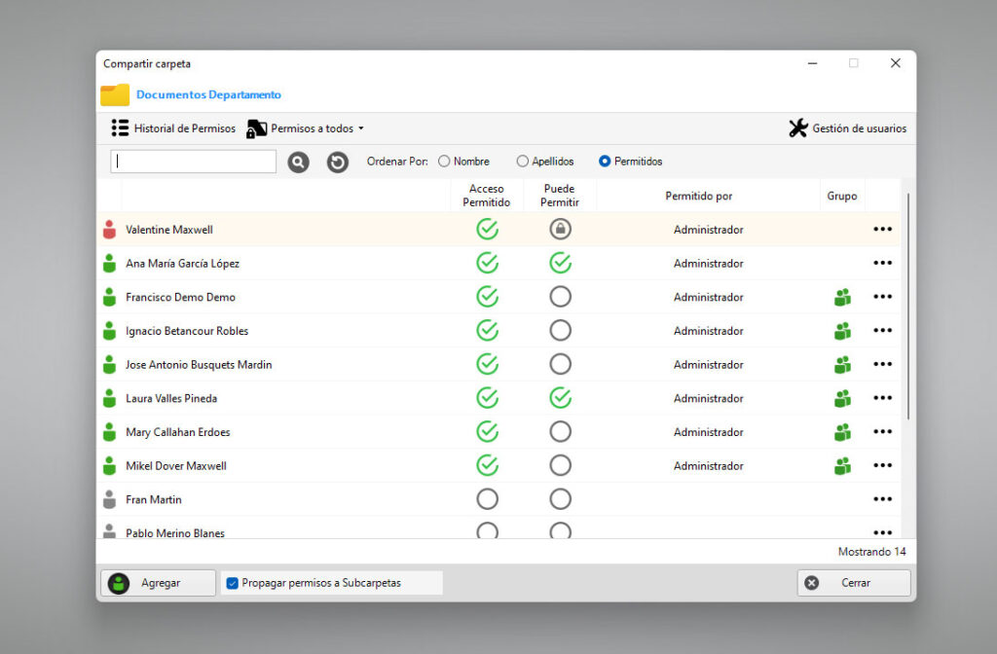Click the green user icon for Ana María García López
The width and height of the screenshot is (997, 654).
[109, 263]
